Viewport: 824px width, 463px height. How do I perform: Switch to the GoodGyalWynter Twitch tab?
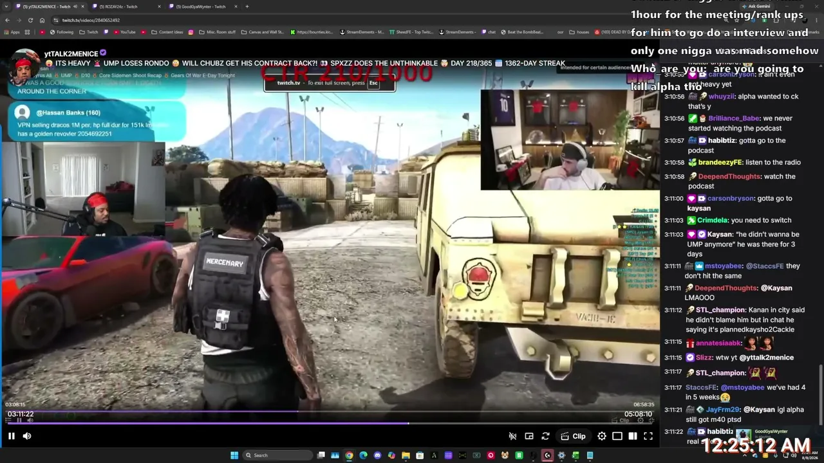tap(201, 6)
